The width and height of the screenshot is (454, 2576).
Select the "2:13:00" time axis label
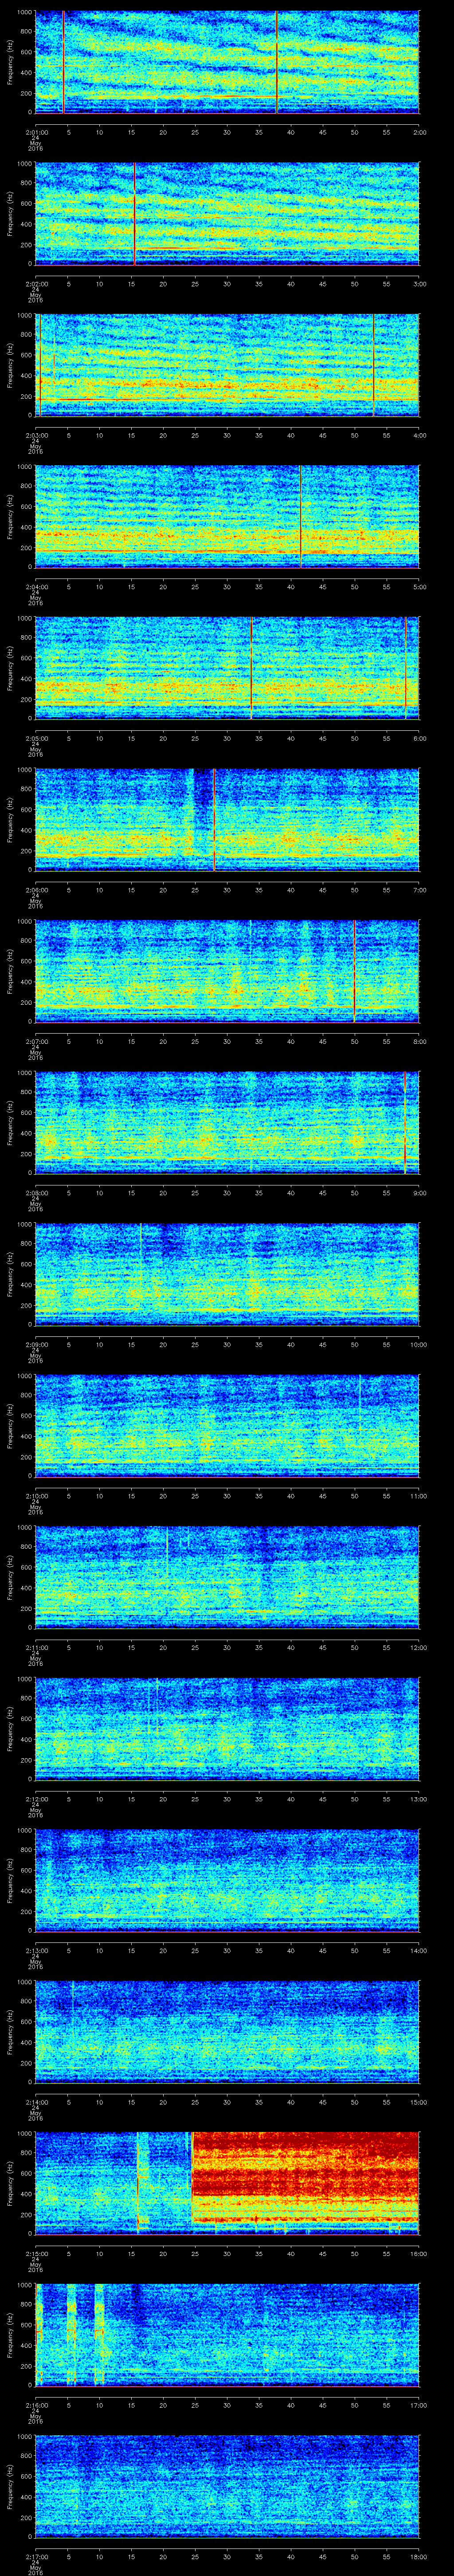(36, 1950)
